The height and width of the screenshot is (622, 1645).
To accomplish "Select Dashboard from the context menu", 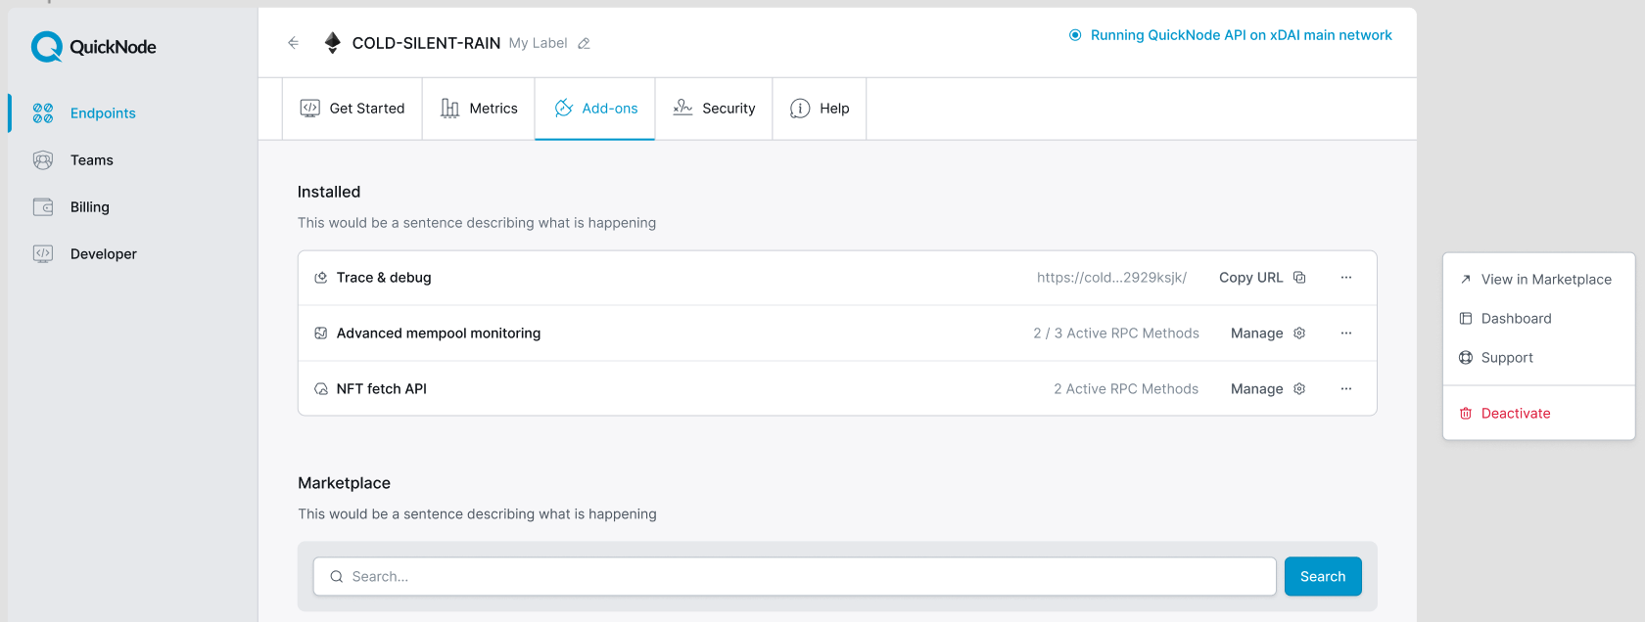I will click(1538, 319).
